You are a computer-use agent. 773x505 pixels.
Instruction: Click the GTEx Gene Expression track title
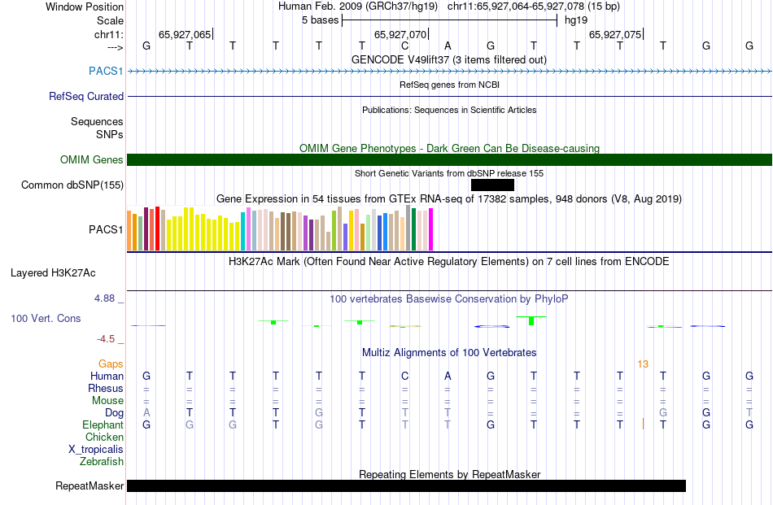(x=449, y=199)
